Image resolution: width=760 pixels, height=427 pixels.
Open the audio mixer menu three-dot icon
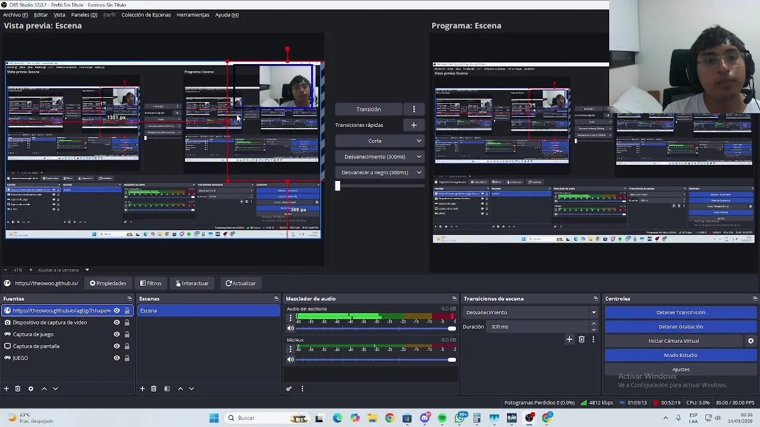click(302, 388)
